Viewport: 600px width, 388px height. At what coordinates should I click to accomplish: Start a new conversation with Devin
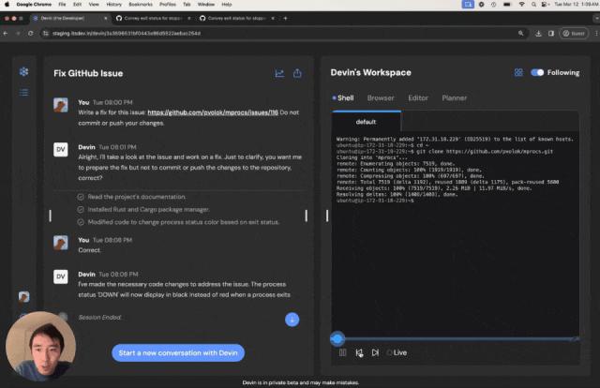click(178, 352)
